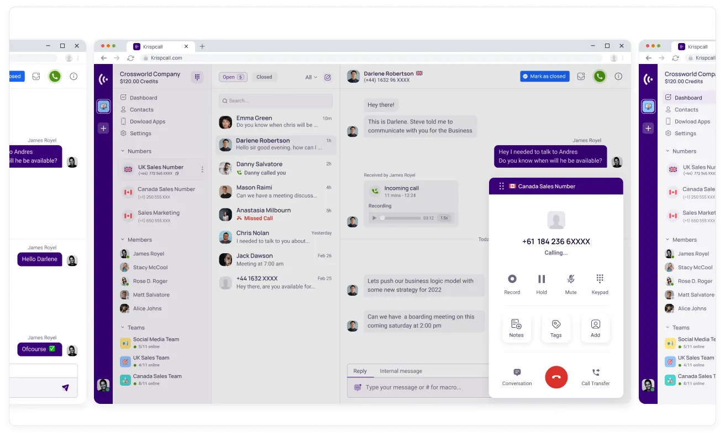Collapse the Numbers section in center window
725x437 pixels.
pos(123,151)
